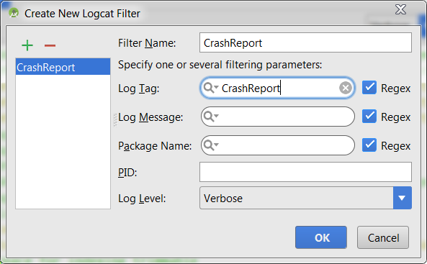Screen dimensions: 427x264
Task: Open search history in Log Tag field
Action: (x=211, y=88)
